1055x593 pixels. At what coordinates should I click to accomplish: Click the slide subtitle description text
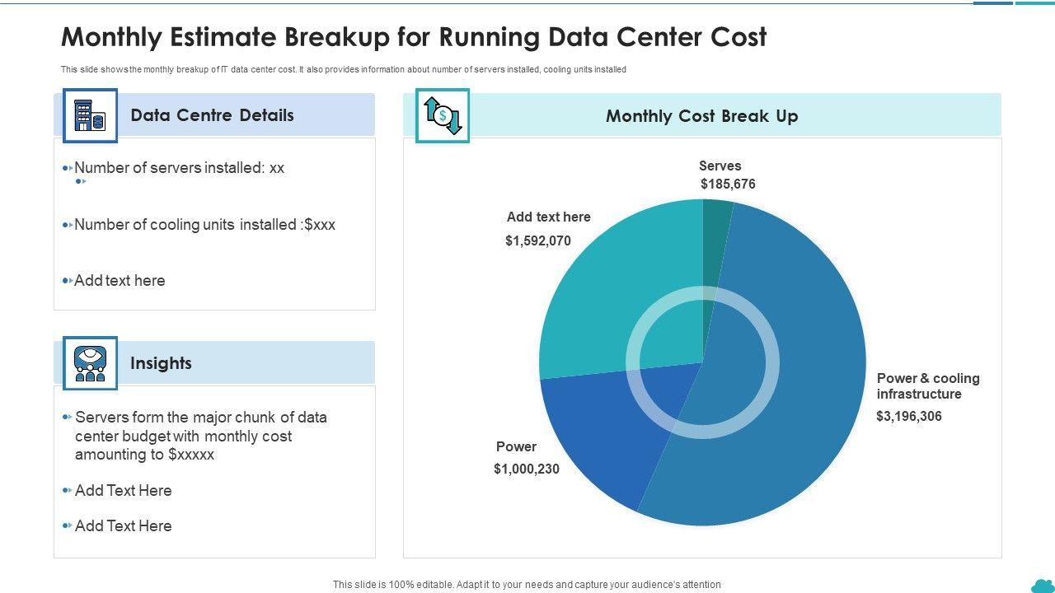343,70
